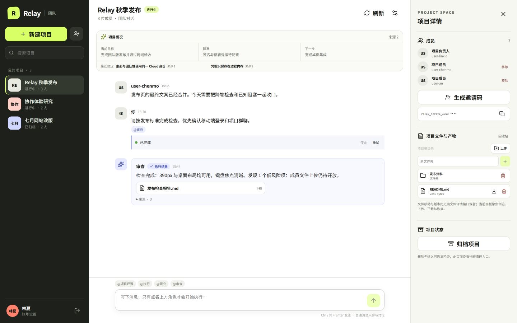The width and height of the screenshot is (517, 323).
Task: Copy the invite code
Action: [502, 114]
